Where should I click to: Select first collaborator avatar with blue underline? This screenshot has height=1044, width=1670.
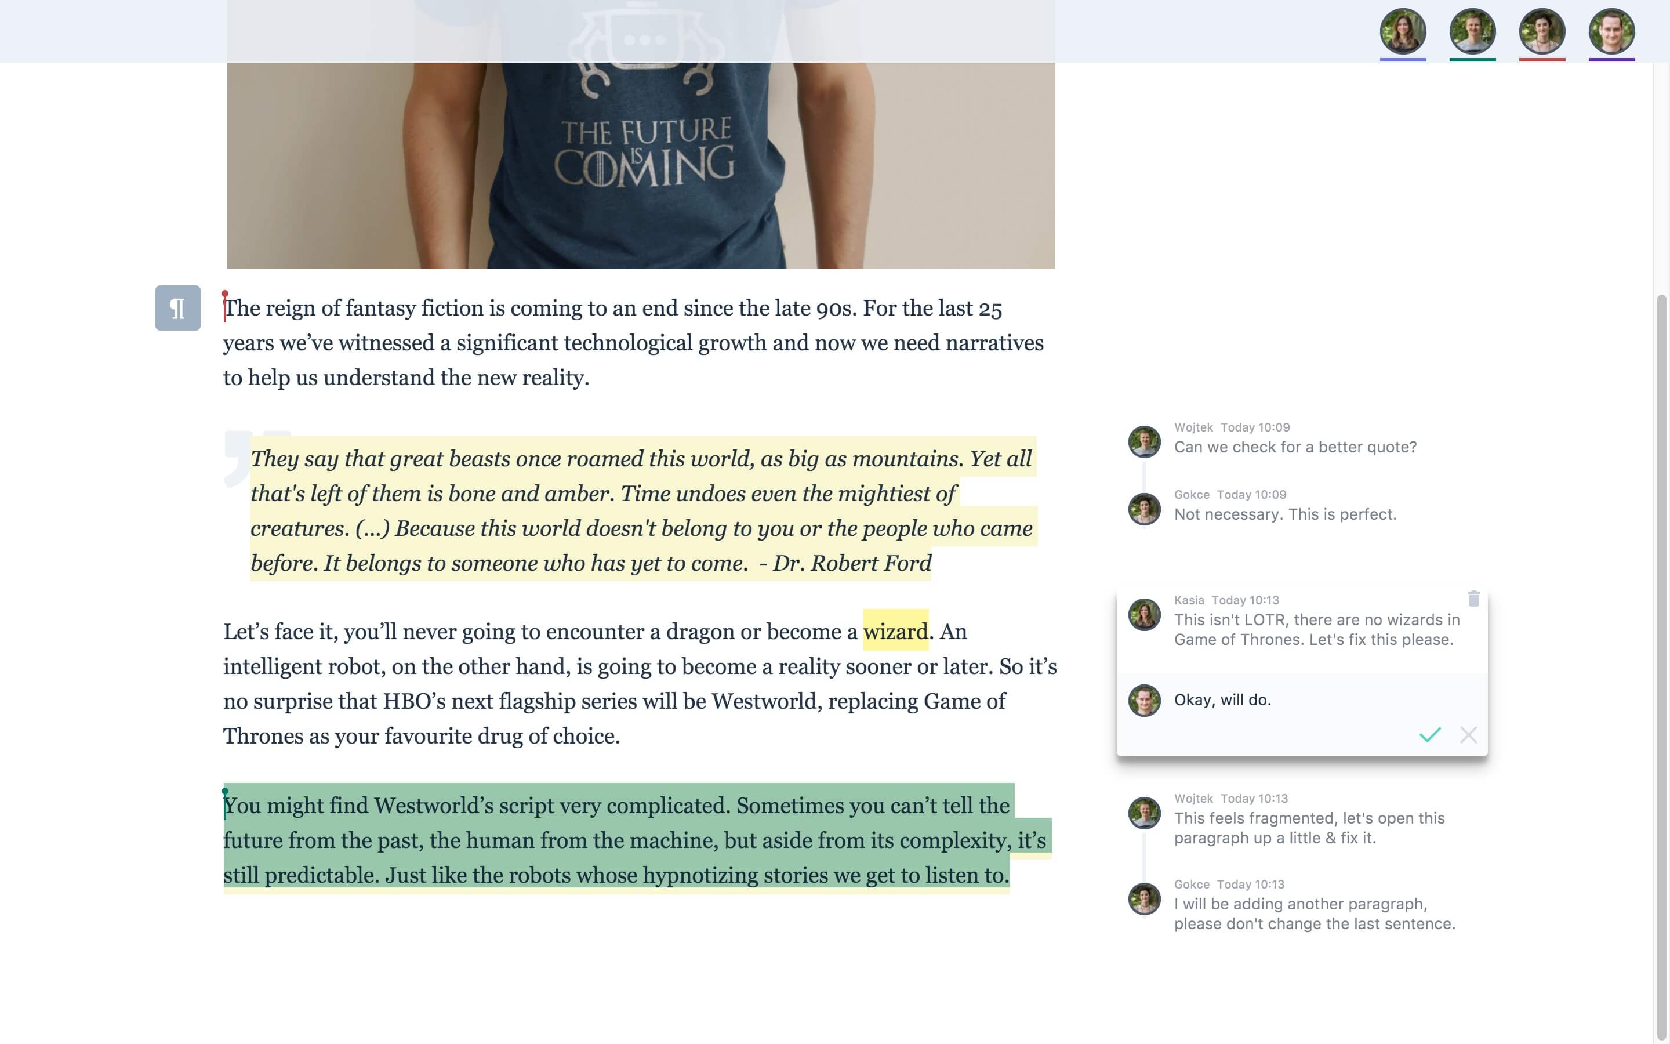[1403, 31]
